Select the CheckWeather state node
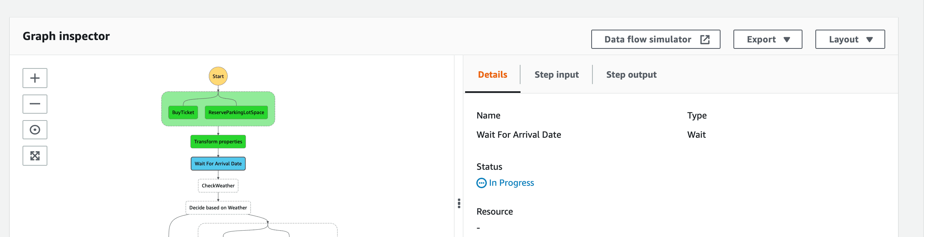Screen dimensions: 927x237 click(218, 186)
